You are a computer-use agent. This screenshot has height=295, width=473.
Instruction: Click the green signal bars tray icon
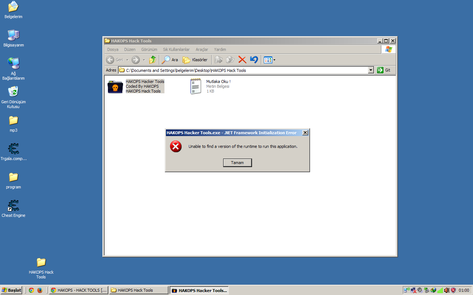(440, 290)
